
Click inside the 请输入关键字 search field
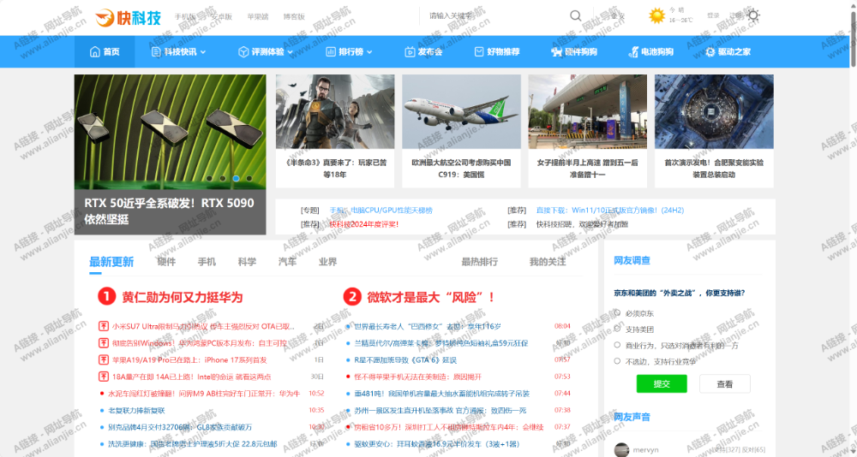492,16
